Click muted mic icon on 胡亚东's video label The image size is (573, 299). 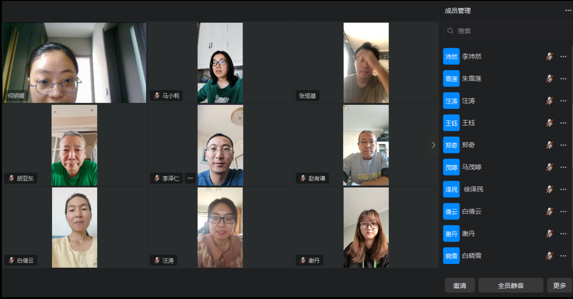(11, 178)
